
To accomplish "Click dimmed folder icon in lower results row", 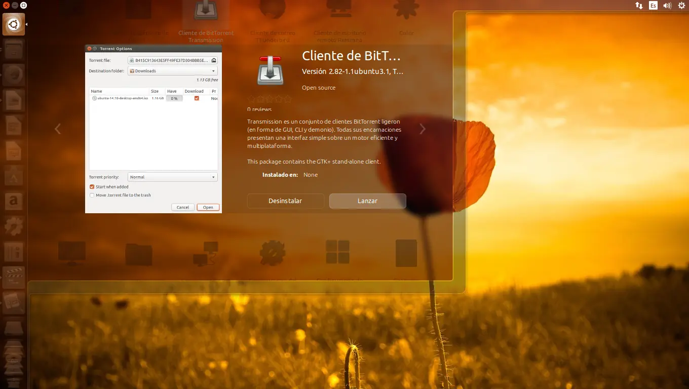I will (139, 254).
